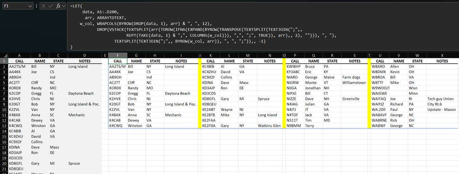Expand the Name Box dropdown arrow
Image resolution: width=459 pixels, height=174 pixels.
coord(30,6)
